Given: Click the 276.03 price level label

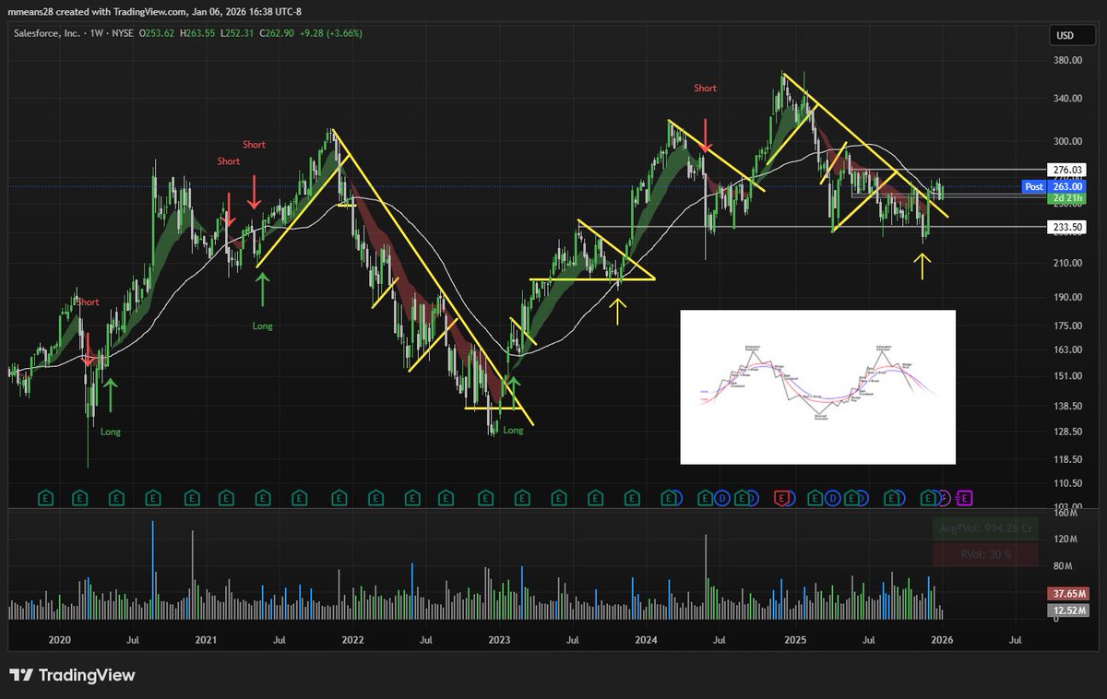Looking at the screenshot, I should tap(1067, 170).
